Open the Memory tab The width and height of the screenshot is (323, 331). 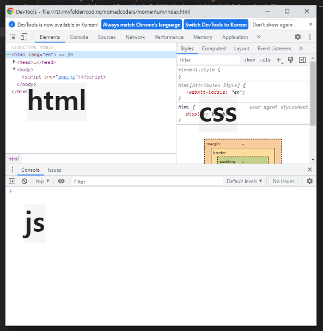(203, 37)
